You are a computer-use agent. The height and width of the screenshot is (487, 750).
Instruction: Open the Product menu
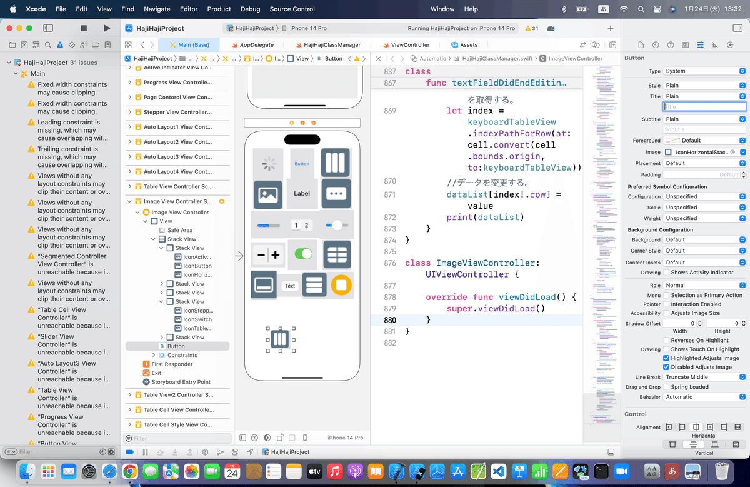tap(219, 9)
